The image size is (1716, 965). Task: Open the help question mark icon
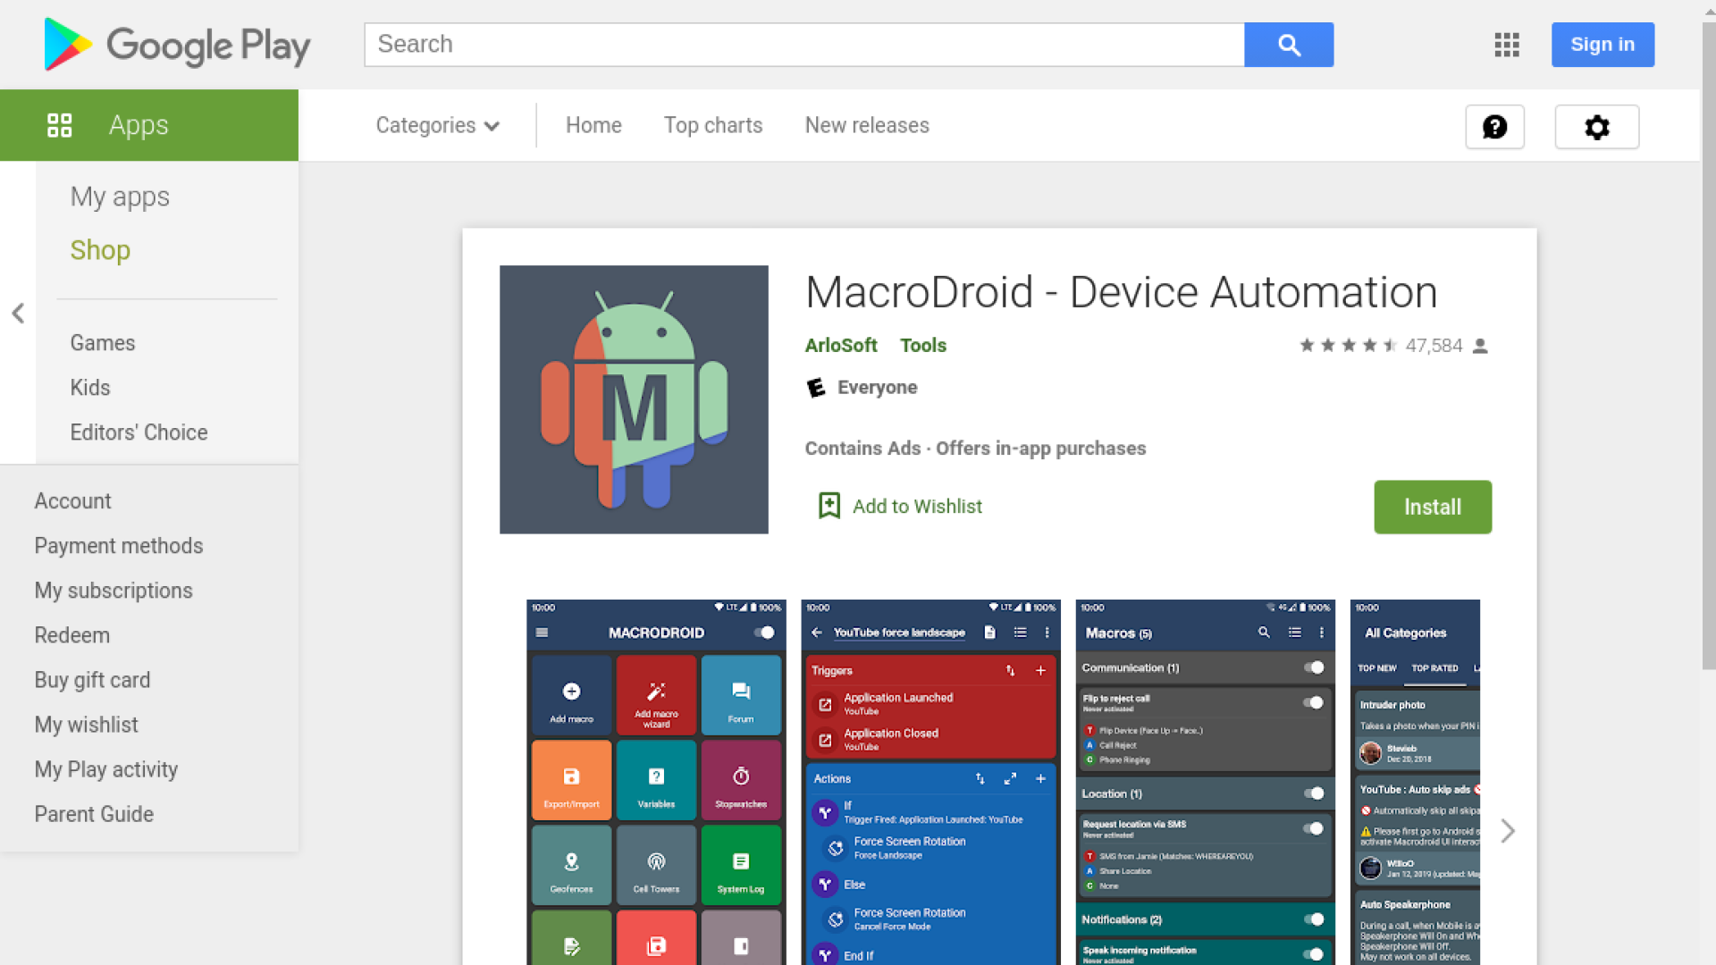point(1494,127)
